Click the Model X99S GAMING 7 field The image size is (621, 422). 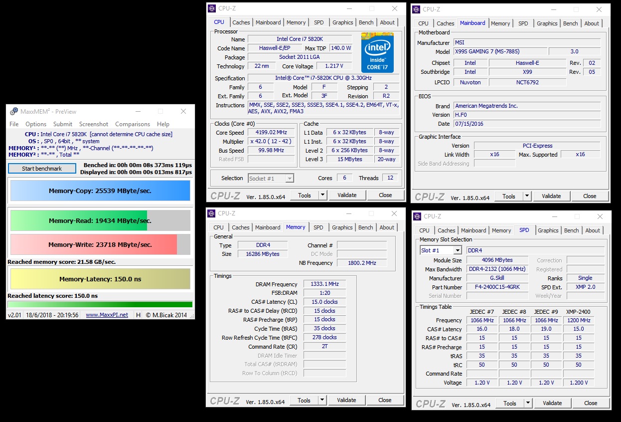click(500, 51)
